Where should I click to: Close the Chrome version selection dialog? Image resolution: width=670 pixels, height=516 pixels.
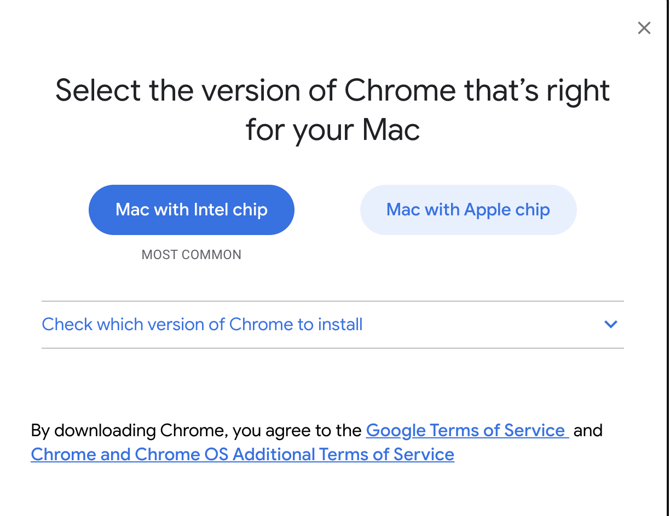[x=644, y=28]
